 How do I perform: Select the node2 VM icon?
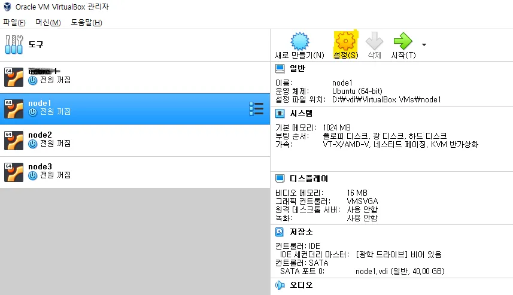(14, 141)
